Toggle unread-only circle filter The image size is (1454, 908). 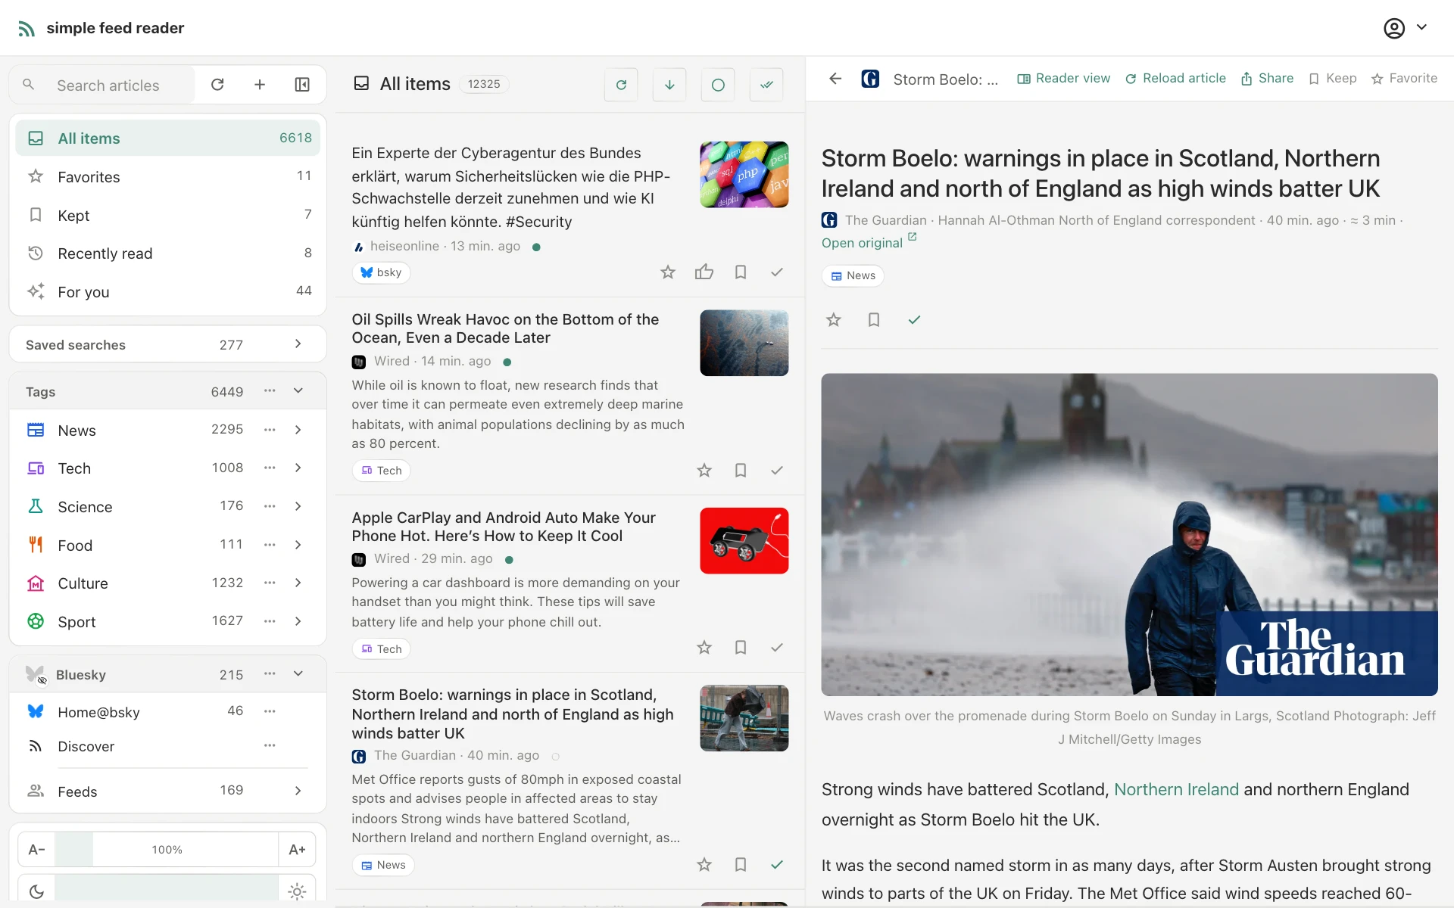tap(718, 85)
